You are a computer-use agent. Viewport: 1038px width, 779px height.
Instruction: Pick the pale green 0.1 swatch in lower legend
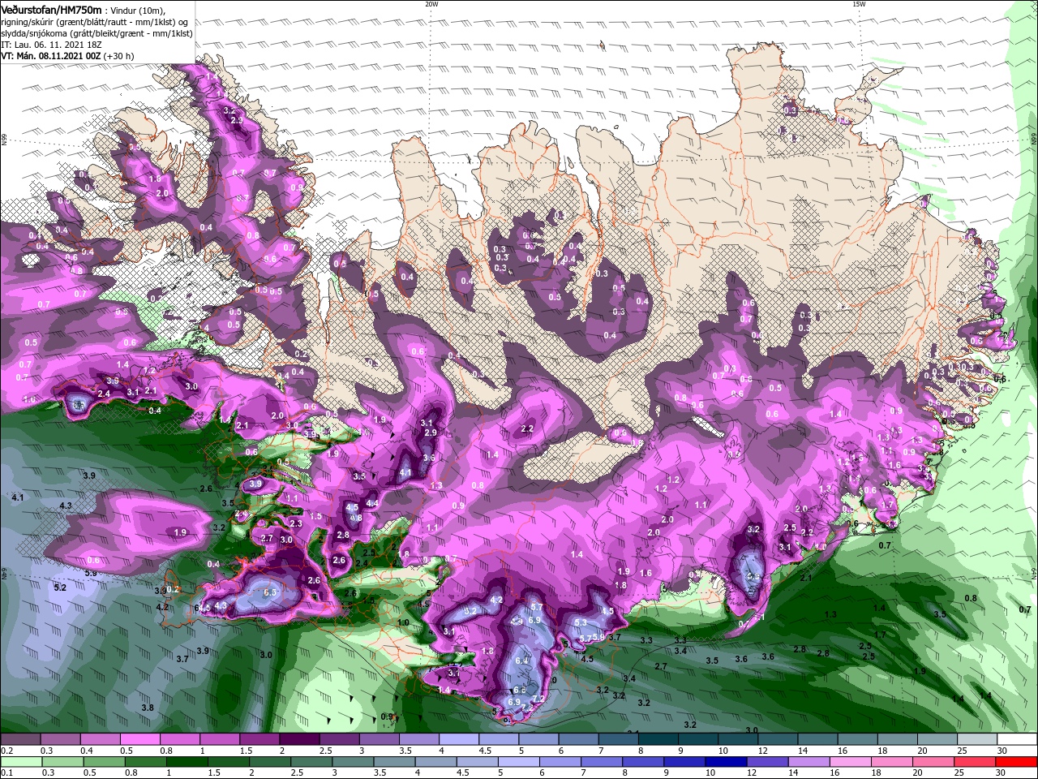click(x=19, y=762)
